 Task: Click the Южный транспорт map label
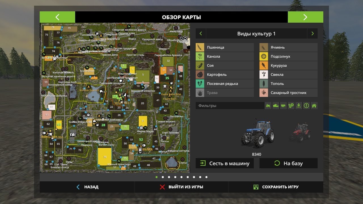(119, 164)
